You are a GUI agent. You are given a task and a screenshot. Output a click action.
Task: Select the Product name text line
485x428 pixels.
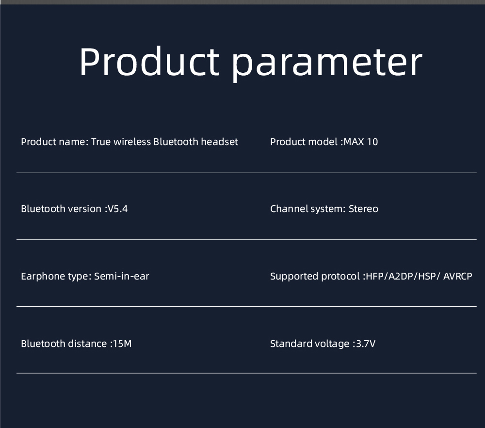(129, 142)
